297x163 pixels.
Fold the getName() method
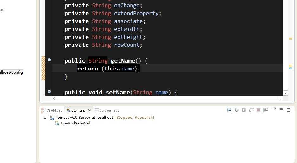(49, 60)
